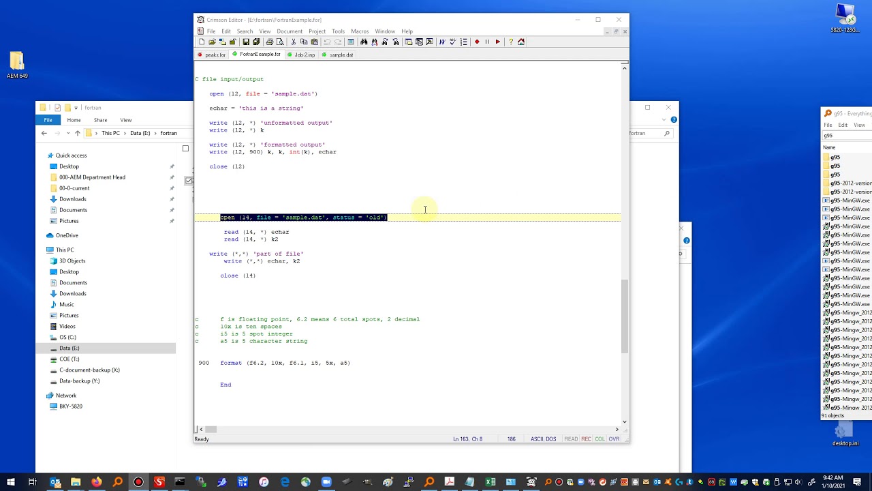Image resolution: width=872 pixels, height=491 pixels.
Task: Click Explorer Back navigation arrow
Action: pos(44,134)
